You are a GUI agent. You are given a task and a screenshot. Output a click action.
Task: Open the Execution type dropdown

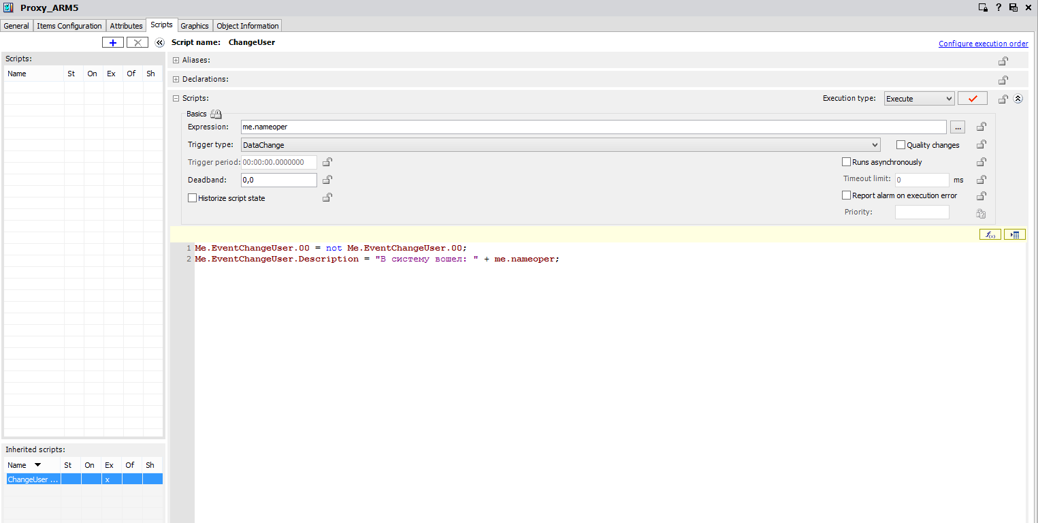pyautogui.click(x=919, y=99)
